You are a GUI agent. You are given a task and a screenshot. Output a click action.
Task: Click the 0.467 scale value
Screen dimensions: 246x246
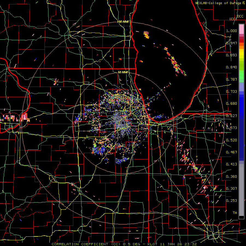click(x=232, y=152)
